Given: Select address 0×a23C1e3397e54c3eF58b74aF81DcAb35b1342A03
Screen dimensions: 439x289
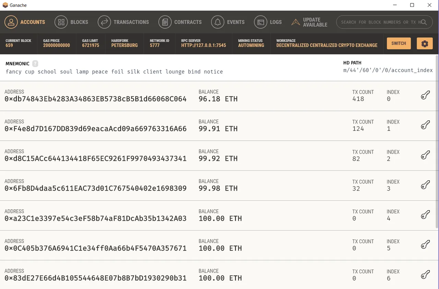Looking at the screenshot, I should pos(96,219).
